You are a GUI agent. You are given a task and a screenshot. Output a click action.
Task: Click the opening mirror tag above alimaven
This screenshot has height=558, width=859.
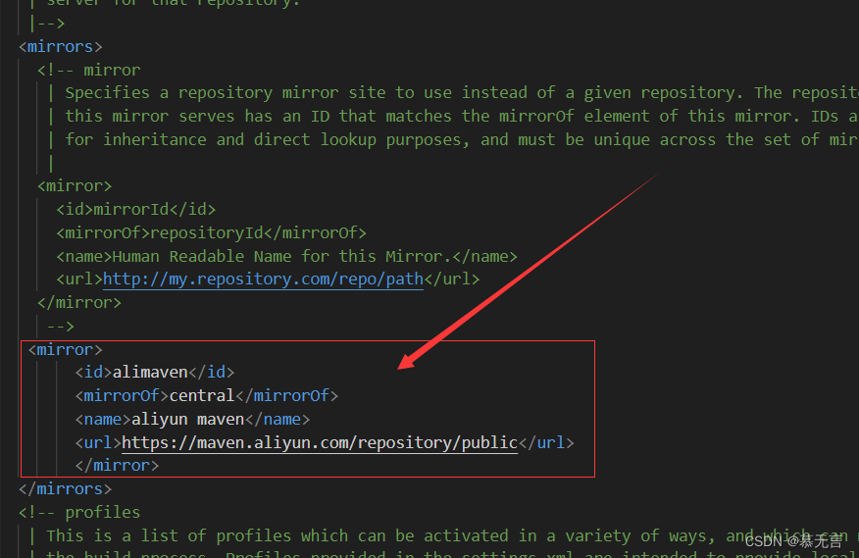65,349
